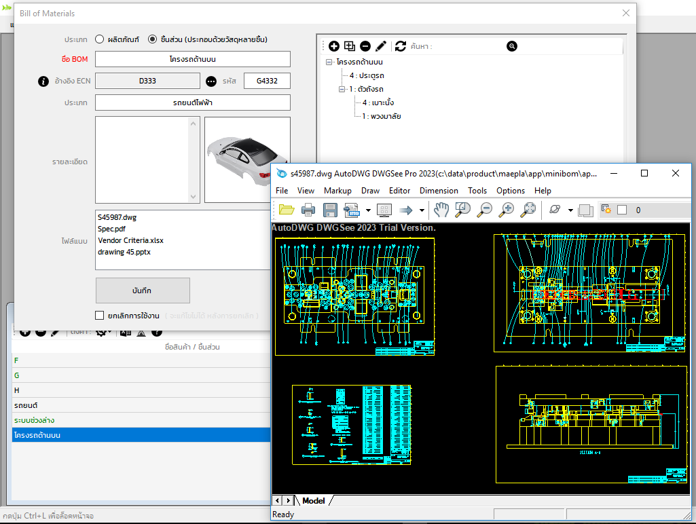Select the Pan hand tool
This screenshot has height=524, width=696.
pyautogui.click(x=442, y=210)
